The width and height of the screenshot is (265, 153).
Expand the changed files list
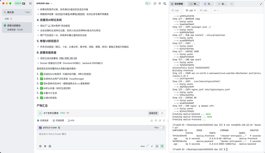pos(162,113)
